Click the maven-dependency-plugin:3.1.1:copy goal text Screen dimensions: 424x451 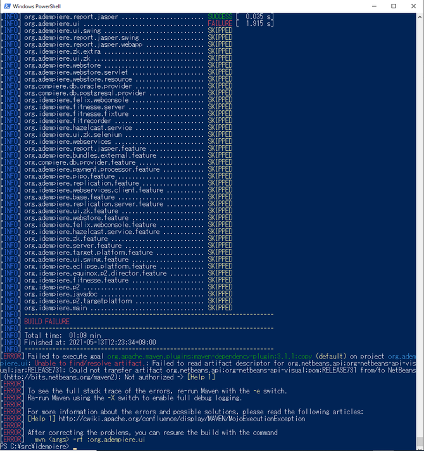pyautogui.click(x=209, y=357)
